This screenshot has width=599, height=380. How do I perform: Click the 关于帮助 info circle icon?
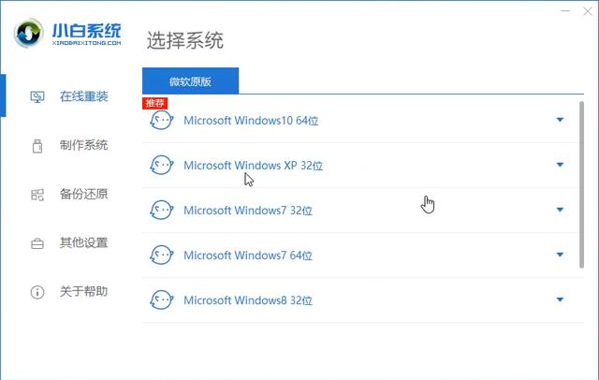pyautogui.click(x=37, y=292)
